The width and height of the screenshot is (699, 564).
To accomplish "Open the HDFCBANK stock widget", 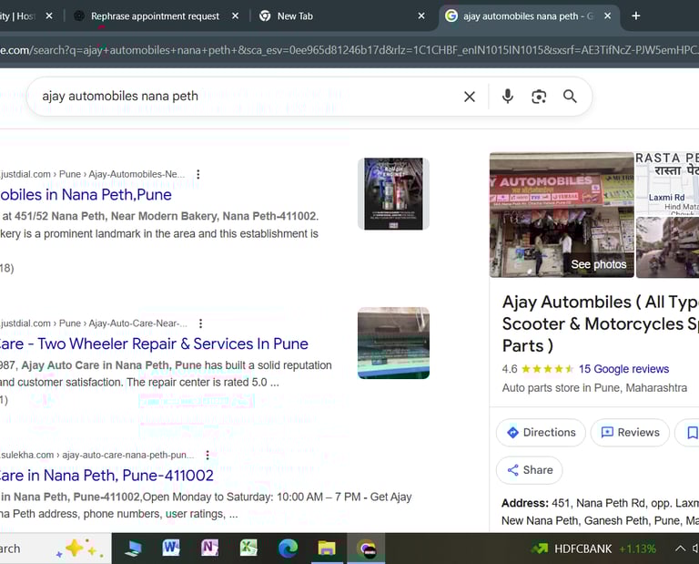I will [x=594, y=549].
